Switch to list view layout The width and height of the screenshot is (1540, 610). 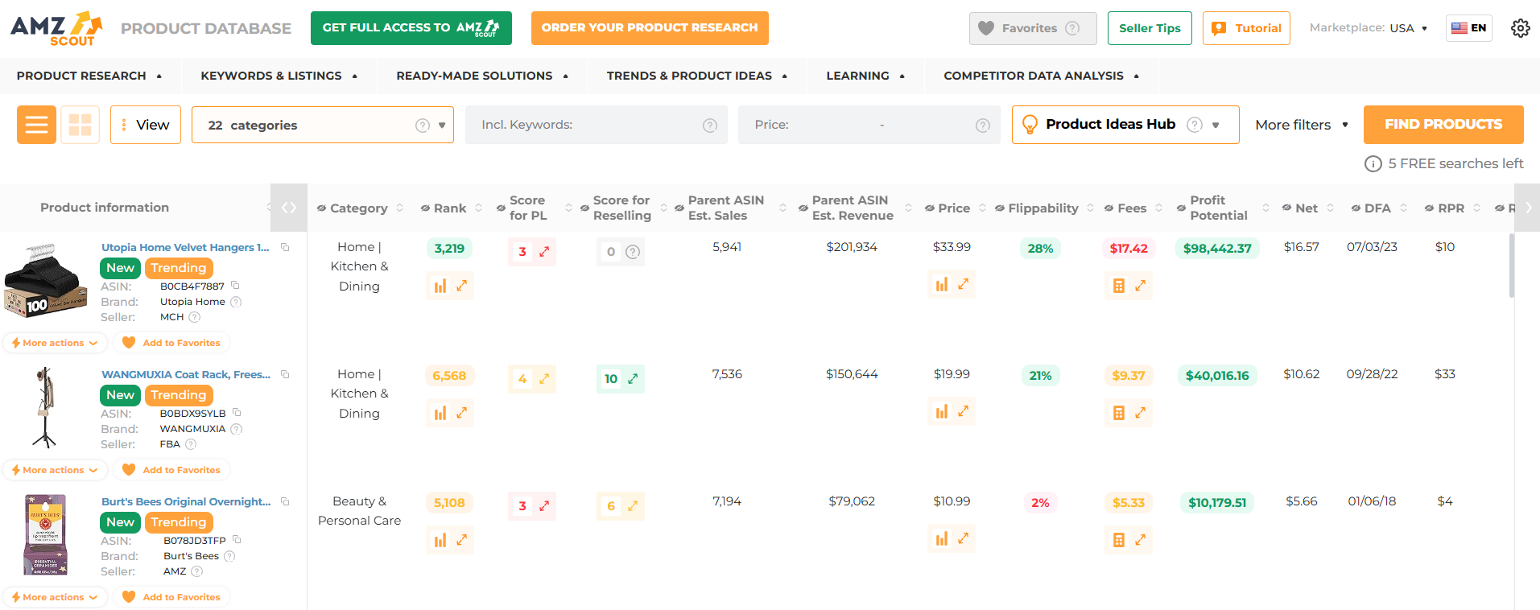36,125
